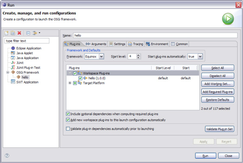Decrease the Start level spinner value
This screenshot has width=243, height=163.
click(138, 58)
